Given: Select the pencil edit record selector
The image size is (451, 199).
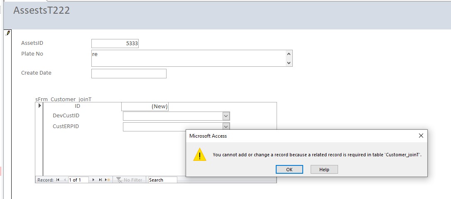Looking at the screenshot, I should click(8, 33).
